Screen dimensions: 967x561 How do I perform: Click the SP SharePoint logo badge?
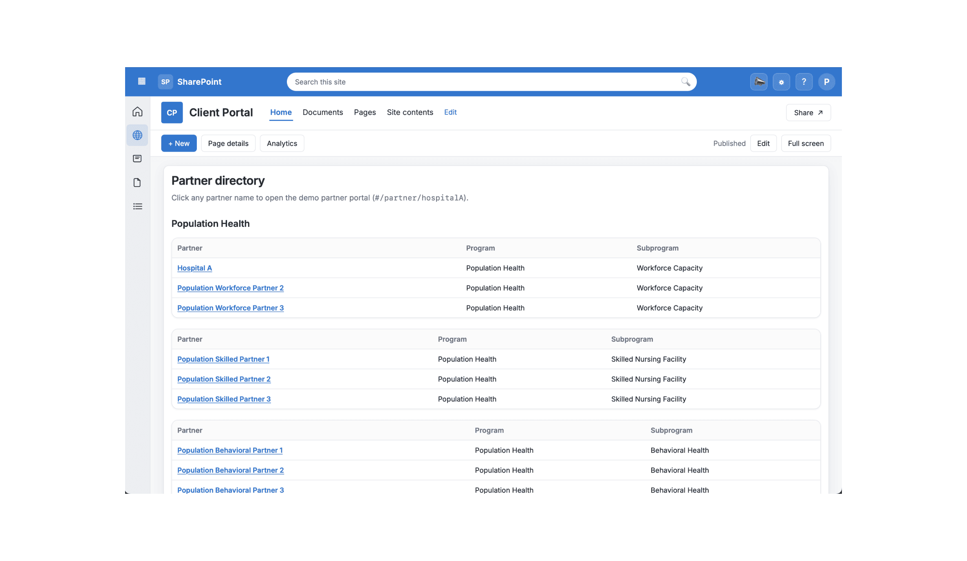click(165, 81)
